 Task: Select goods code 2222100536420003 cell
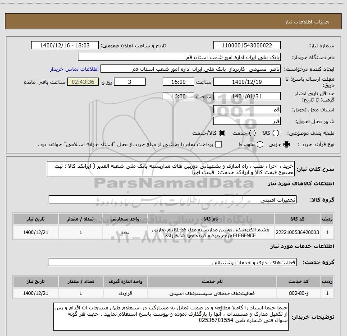(x=297, y=232)
